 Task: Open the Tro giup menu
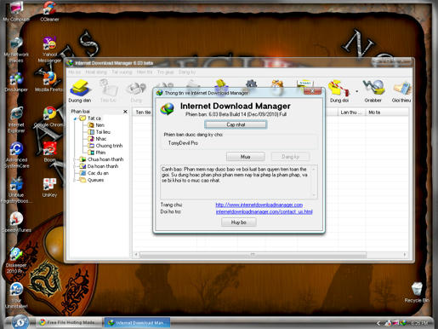[x=165, y=72]
